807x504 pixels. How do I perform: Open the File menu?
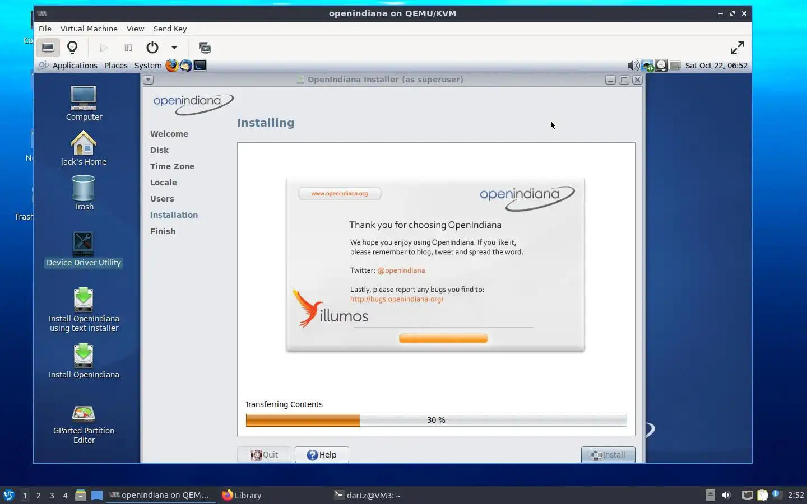(x=45, y=29)
